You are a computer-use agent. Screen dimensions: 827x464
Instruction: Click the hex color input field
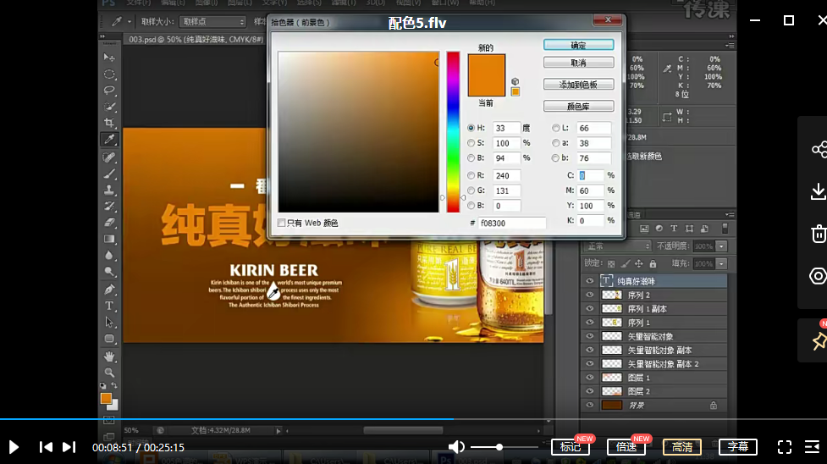pyautogui.click(x=511, y=224)
